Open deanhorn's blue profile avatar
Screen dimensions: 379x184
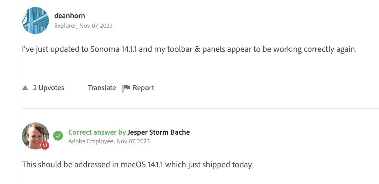pyautogui.click(x=35, y=21)
